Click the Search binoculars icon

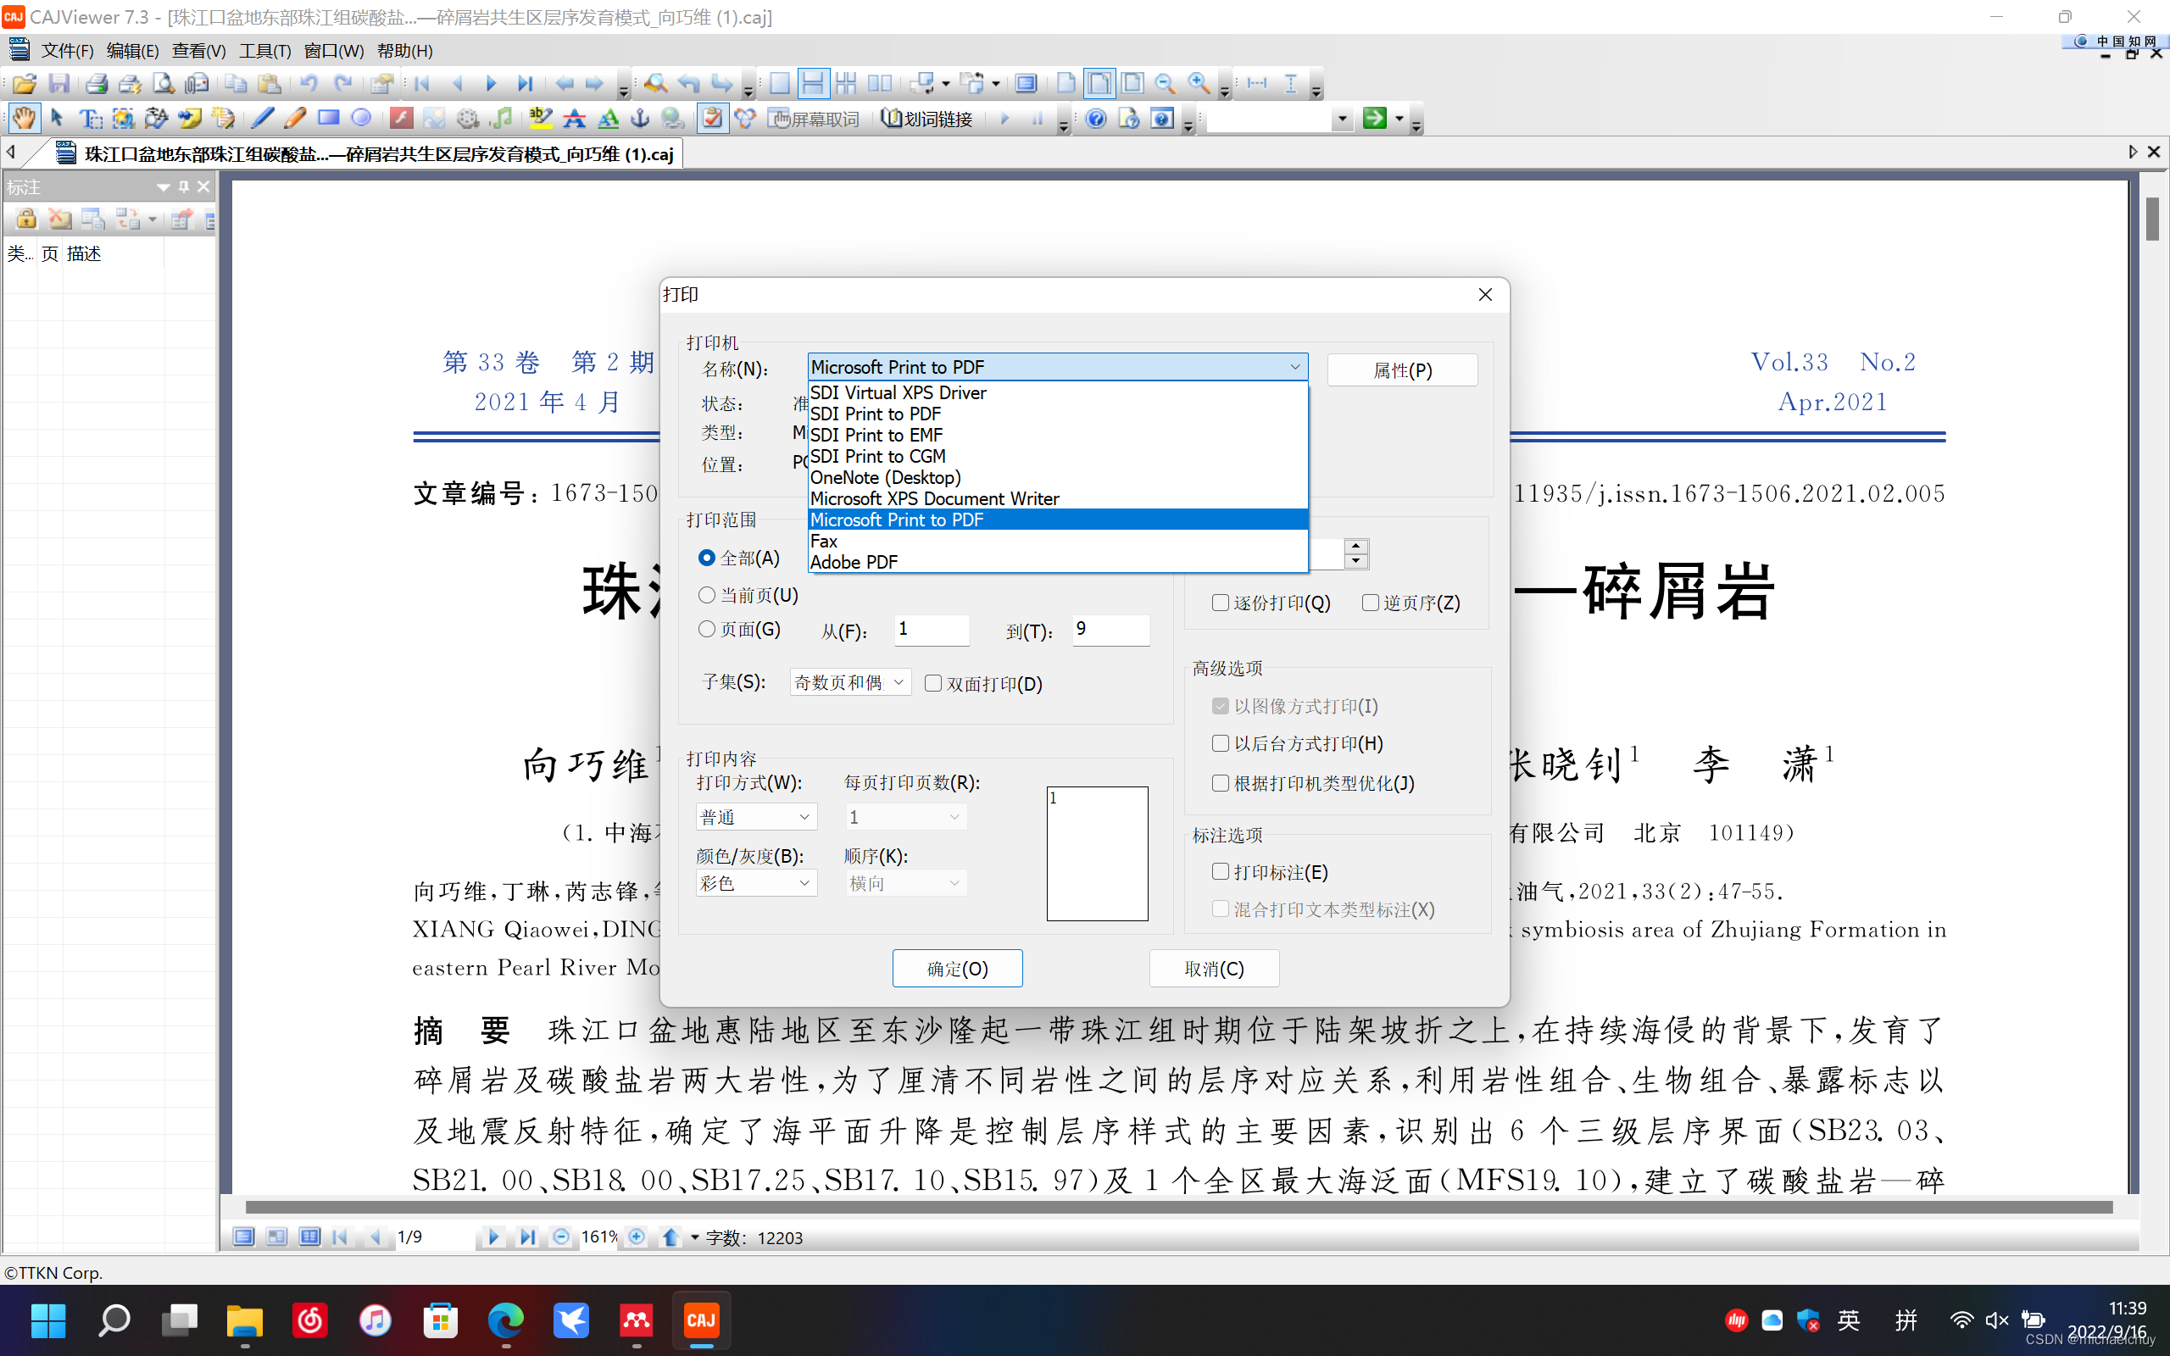[x=655, y=83]
